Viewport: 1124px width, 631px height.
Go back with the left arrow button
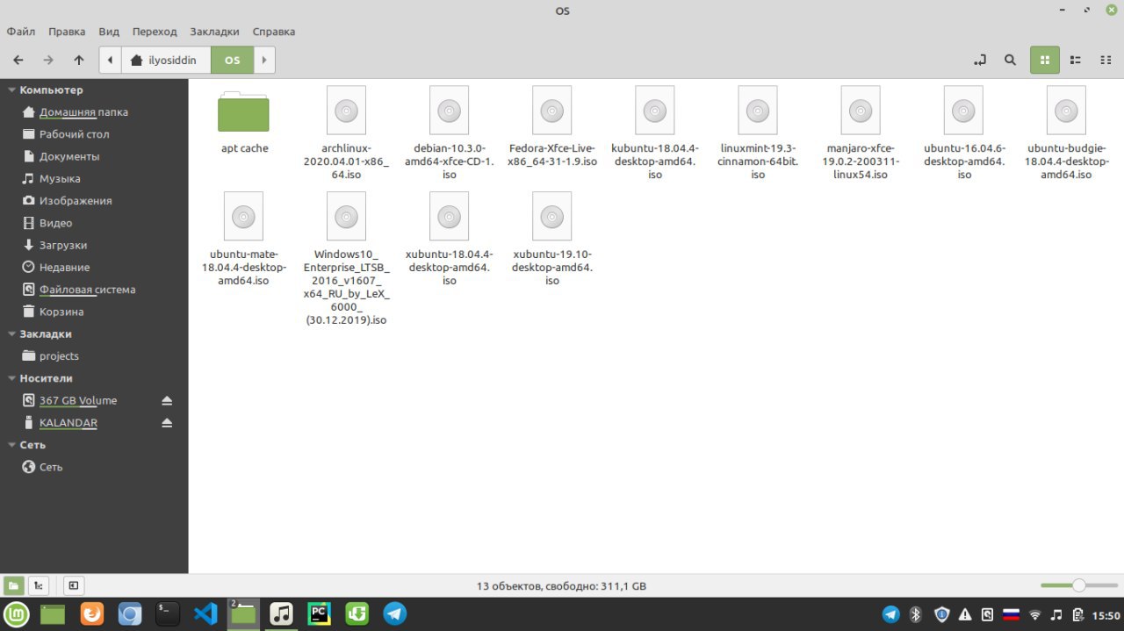(x=18, y=60)
